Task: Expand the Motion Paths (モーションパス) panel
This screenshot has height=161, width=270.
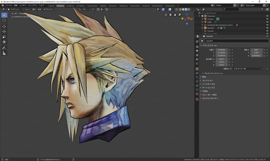Action: point(201,88)
